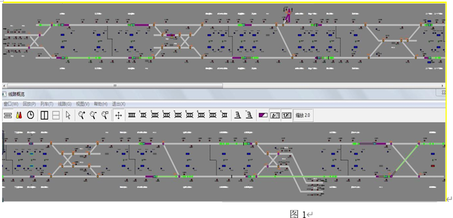Toggle the 1X crossed-out display button
453x218 pixels.
tap(286, 115)
